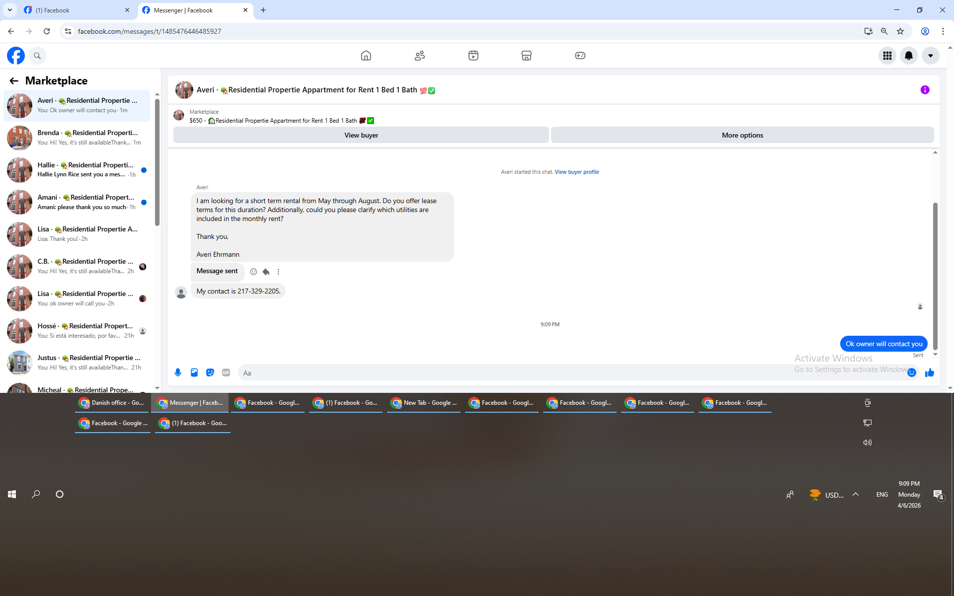Click the back arrow beside Marketplace
The image size is (954, 596).
(14, 80)
